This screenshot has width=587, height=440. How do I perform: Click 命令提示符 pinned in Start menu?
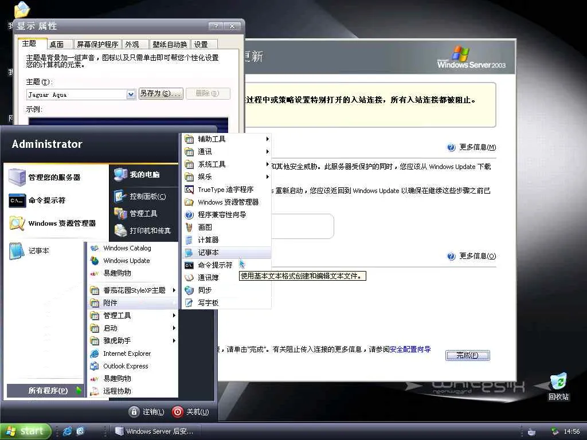47,201
